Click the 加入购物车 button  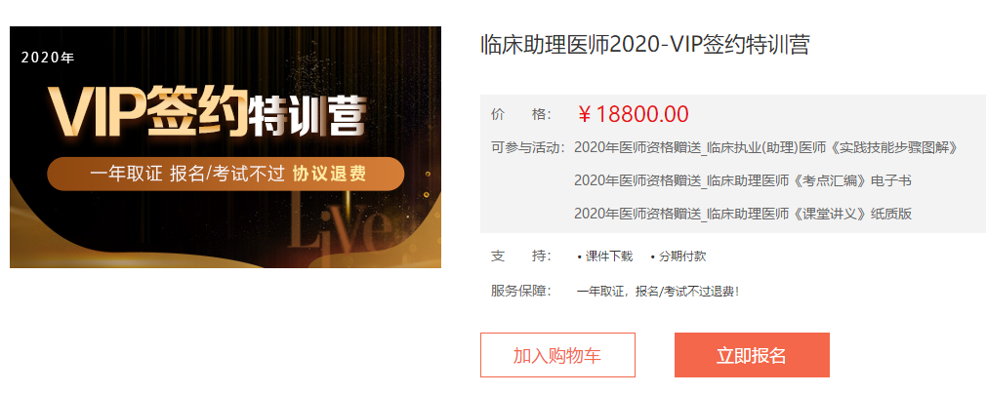[557, 355]
